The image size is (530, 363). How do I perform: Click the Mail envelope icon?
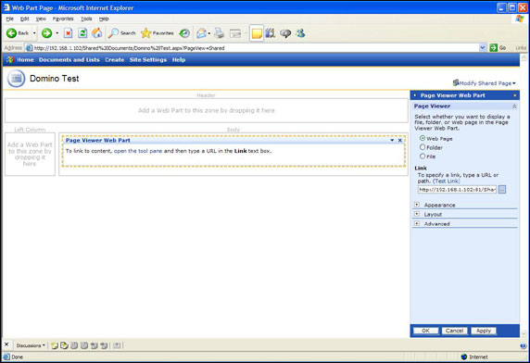(x=201, y=33)
